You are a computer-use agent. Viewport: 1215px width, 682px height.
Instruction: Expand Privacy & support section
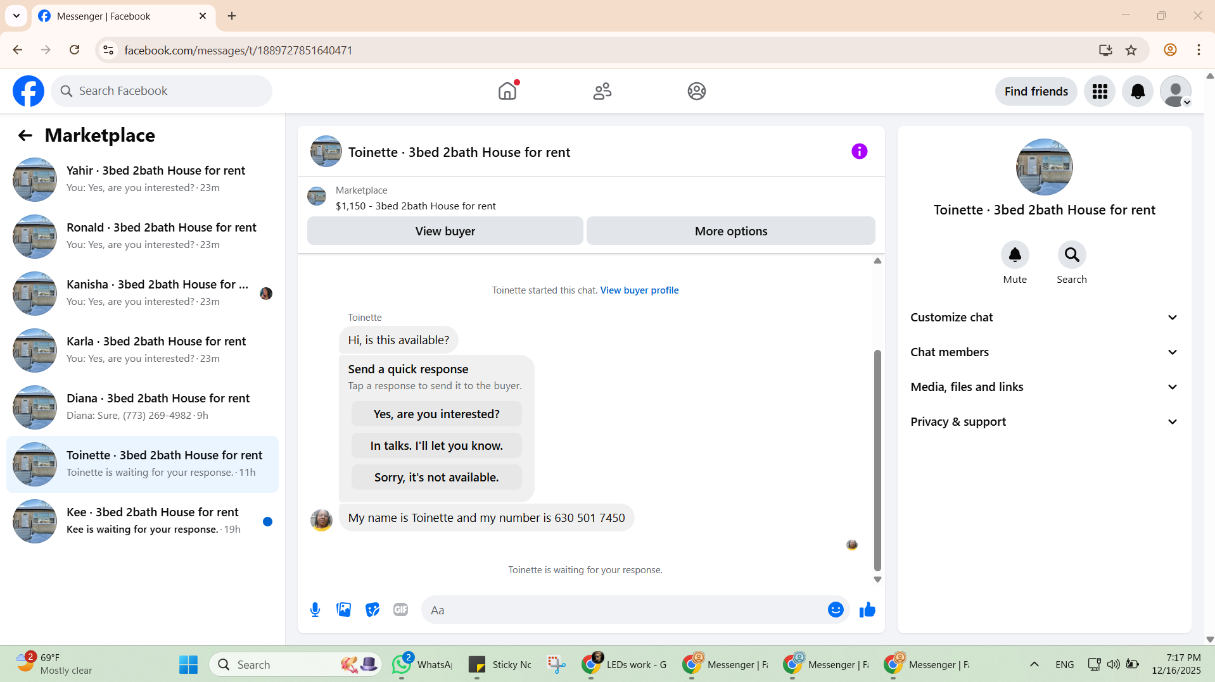tap(1045, 422)
